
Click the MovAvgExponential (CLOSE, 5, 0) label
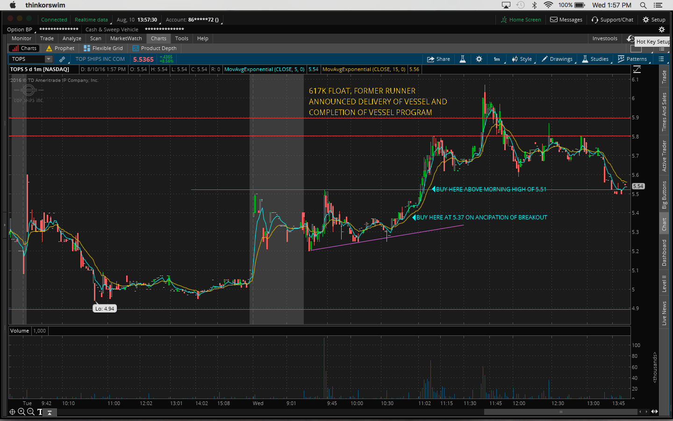(x=265, y=69)
